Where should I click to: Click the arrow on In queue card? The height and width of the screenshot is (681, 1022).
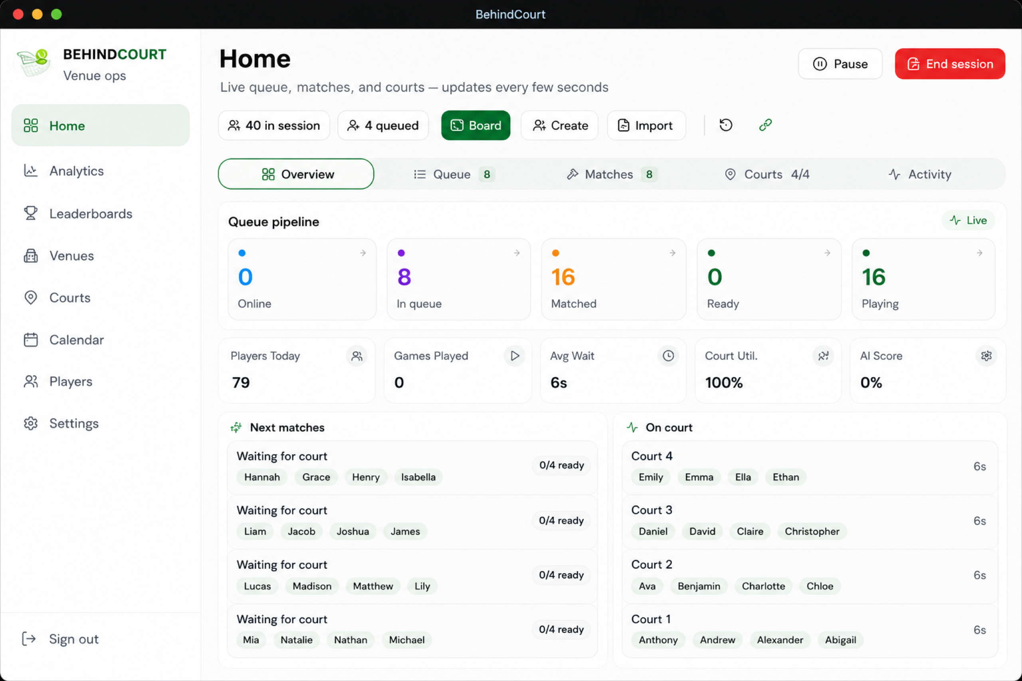[x=517, y=253]
